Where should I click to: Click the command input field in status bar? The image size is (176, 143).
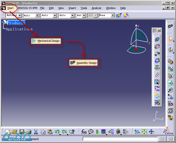[120, 139]
